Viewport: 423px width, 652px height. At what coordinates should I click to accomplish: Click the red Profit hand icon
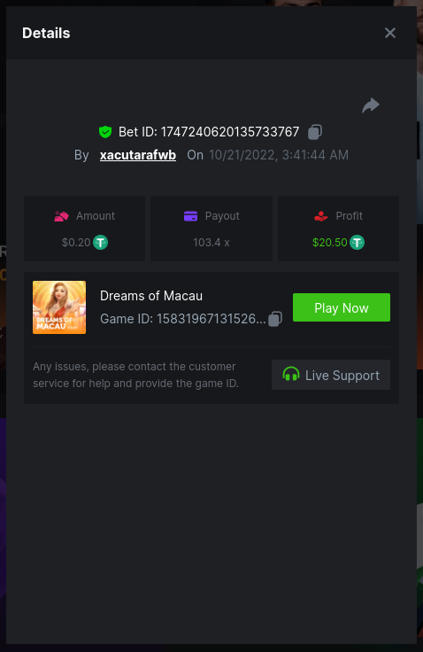321,216
